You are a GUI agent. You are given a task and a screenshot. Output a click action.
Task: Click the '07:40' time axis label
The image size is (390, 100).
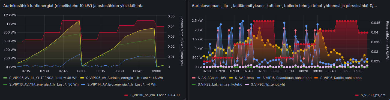click(248, 71)
